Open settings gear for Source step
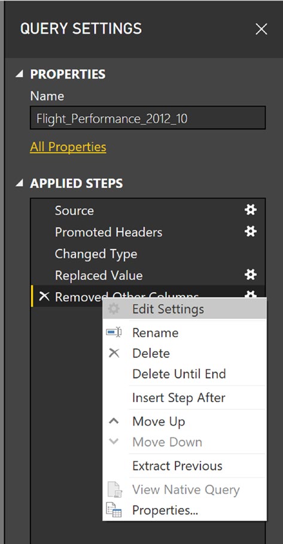This screenshot has width=283, height=544. point(251,209)
